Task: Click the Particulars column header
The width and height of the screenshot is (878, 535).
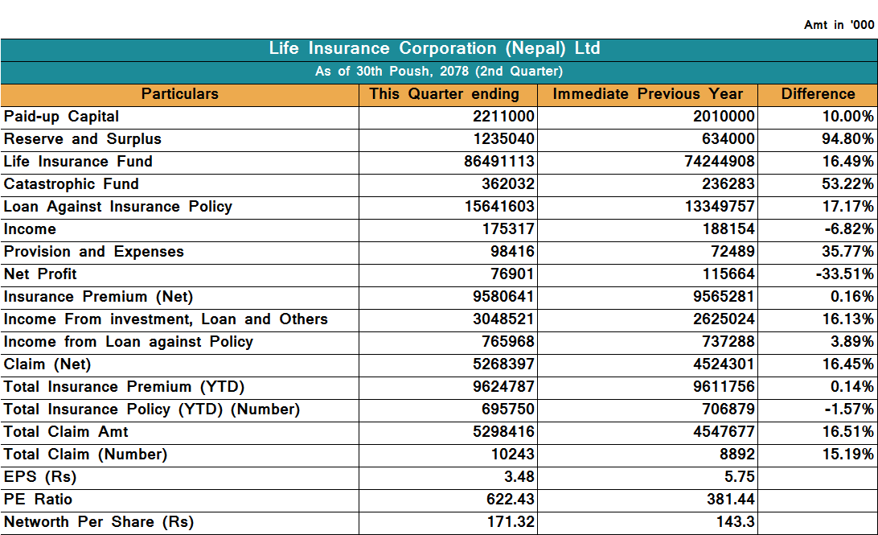Action: (x=179, y=94)
